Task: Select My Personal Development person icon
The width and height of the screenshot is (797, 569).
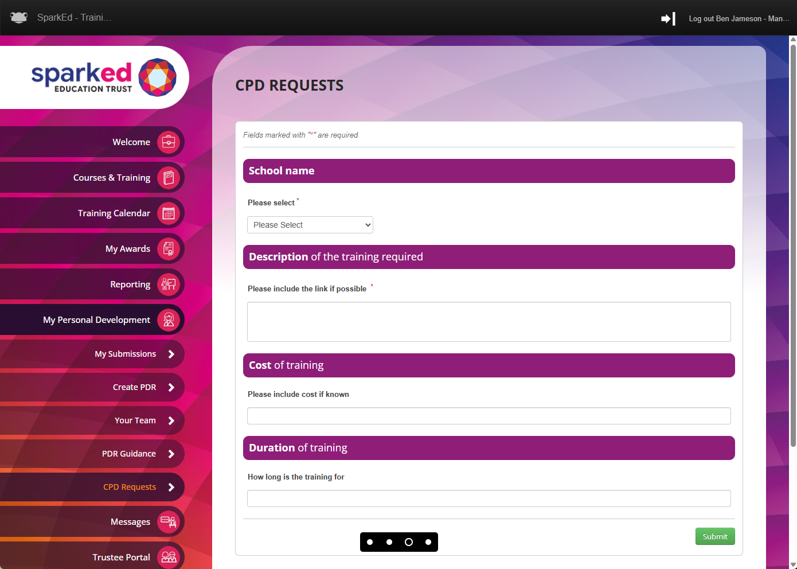Action: 169,320
